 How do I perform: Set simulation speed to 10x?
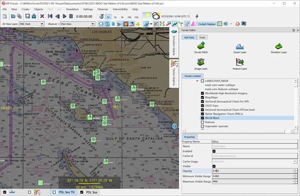click(x=129, y=17)
